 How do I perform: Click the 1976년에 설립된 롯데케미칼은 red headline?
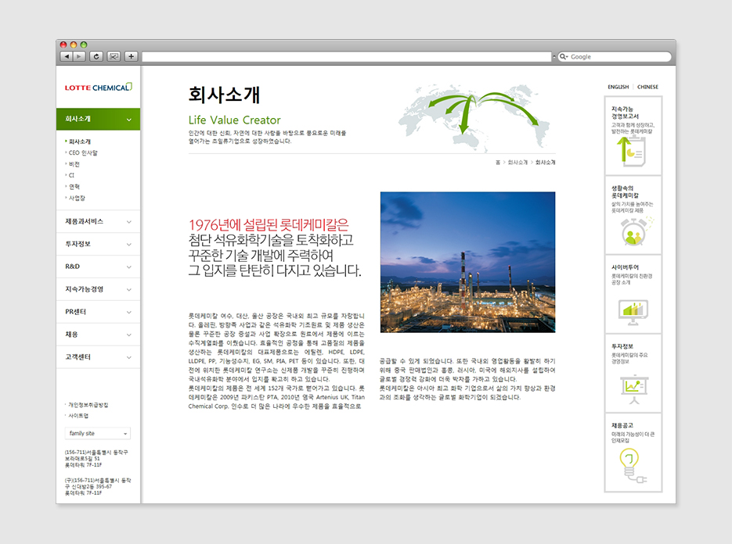pyautogui.click(x=269, y=225)
